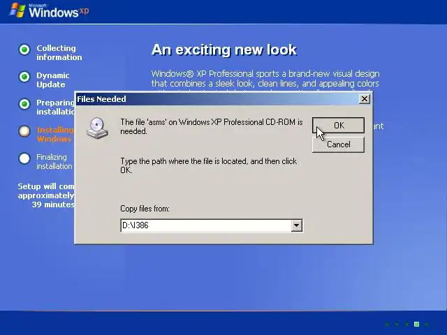This screenshot has width=447, height=335.
Task: Open the Copy files from dropdown arrow
Action: coord(296,225)
